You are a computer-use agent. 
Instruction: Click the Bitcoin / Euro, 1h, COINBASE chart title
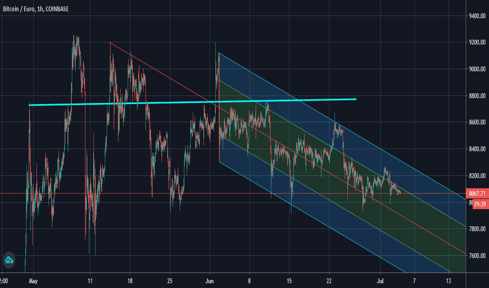click(36, 9)
